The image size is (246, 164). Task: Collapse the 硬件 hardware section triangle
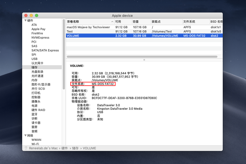[x=25, y=20]
